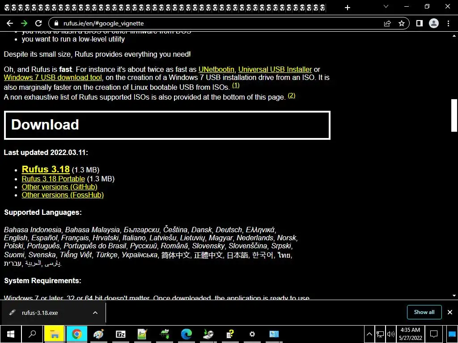Open Settings gear in taskbar
The width and height of the screenshot is (458, 343).
coord(252,334)
